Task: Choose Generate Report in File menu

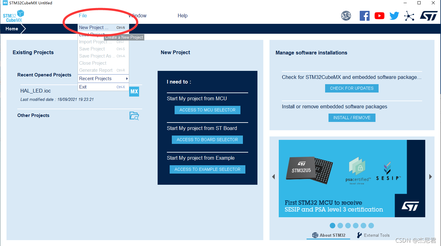Action: [103, 70]
